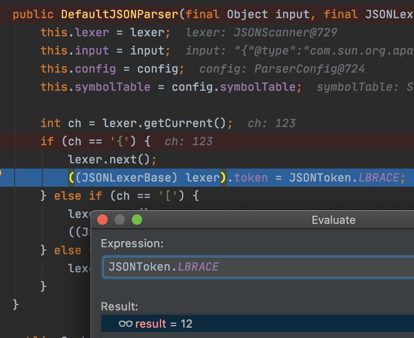The height and width of the screenshot is (338, 414).
Task: Click the symbolTable field in the assignment
Action: point(112,87)
